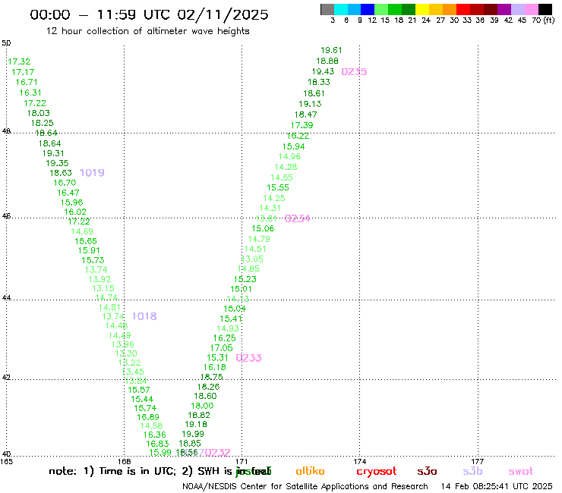Click the NOAA/NESDIS credit line
This screenshot has width=562, height=493.
(x=305, y=486)
